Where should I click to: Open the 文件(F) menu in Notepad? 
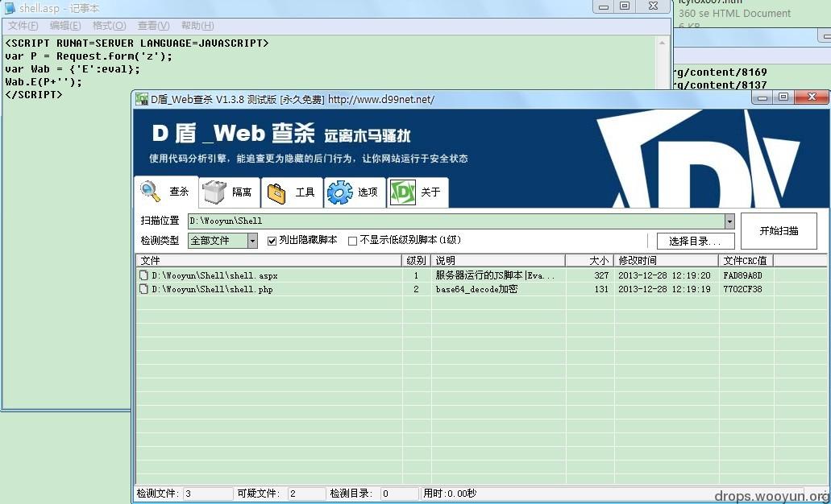tap(23, 26)
